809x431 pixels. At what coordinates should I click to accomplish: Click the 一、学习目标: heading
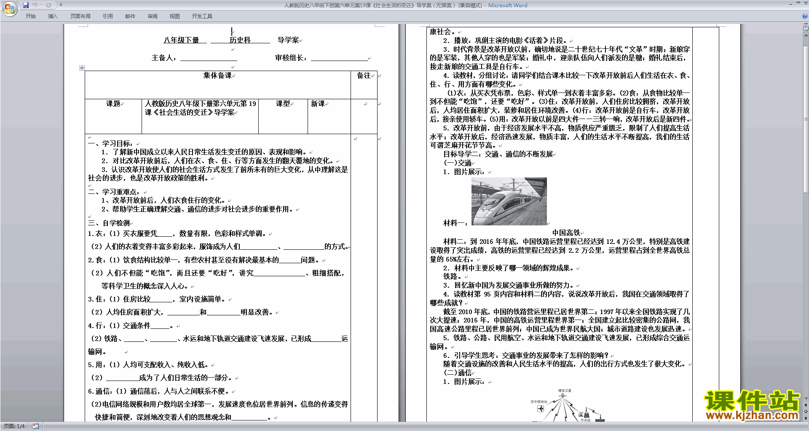(x=111, y=143)
